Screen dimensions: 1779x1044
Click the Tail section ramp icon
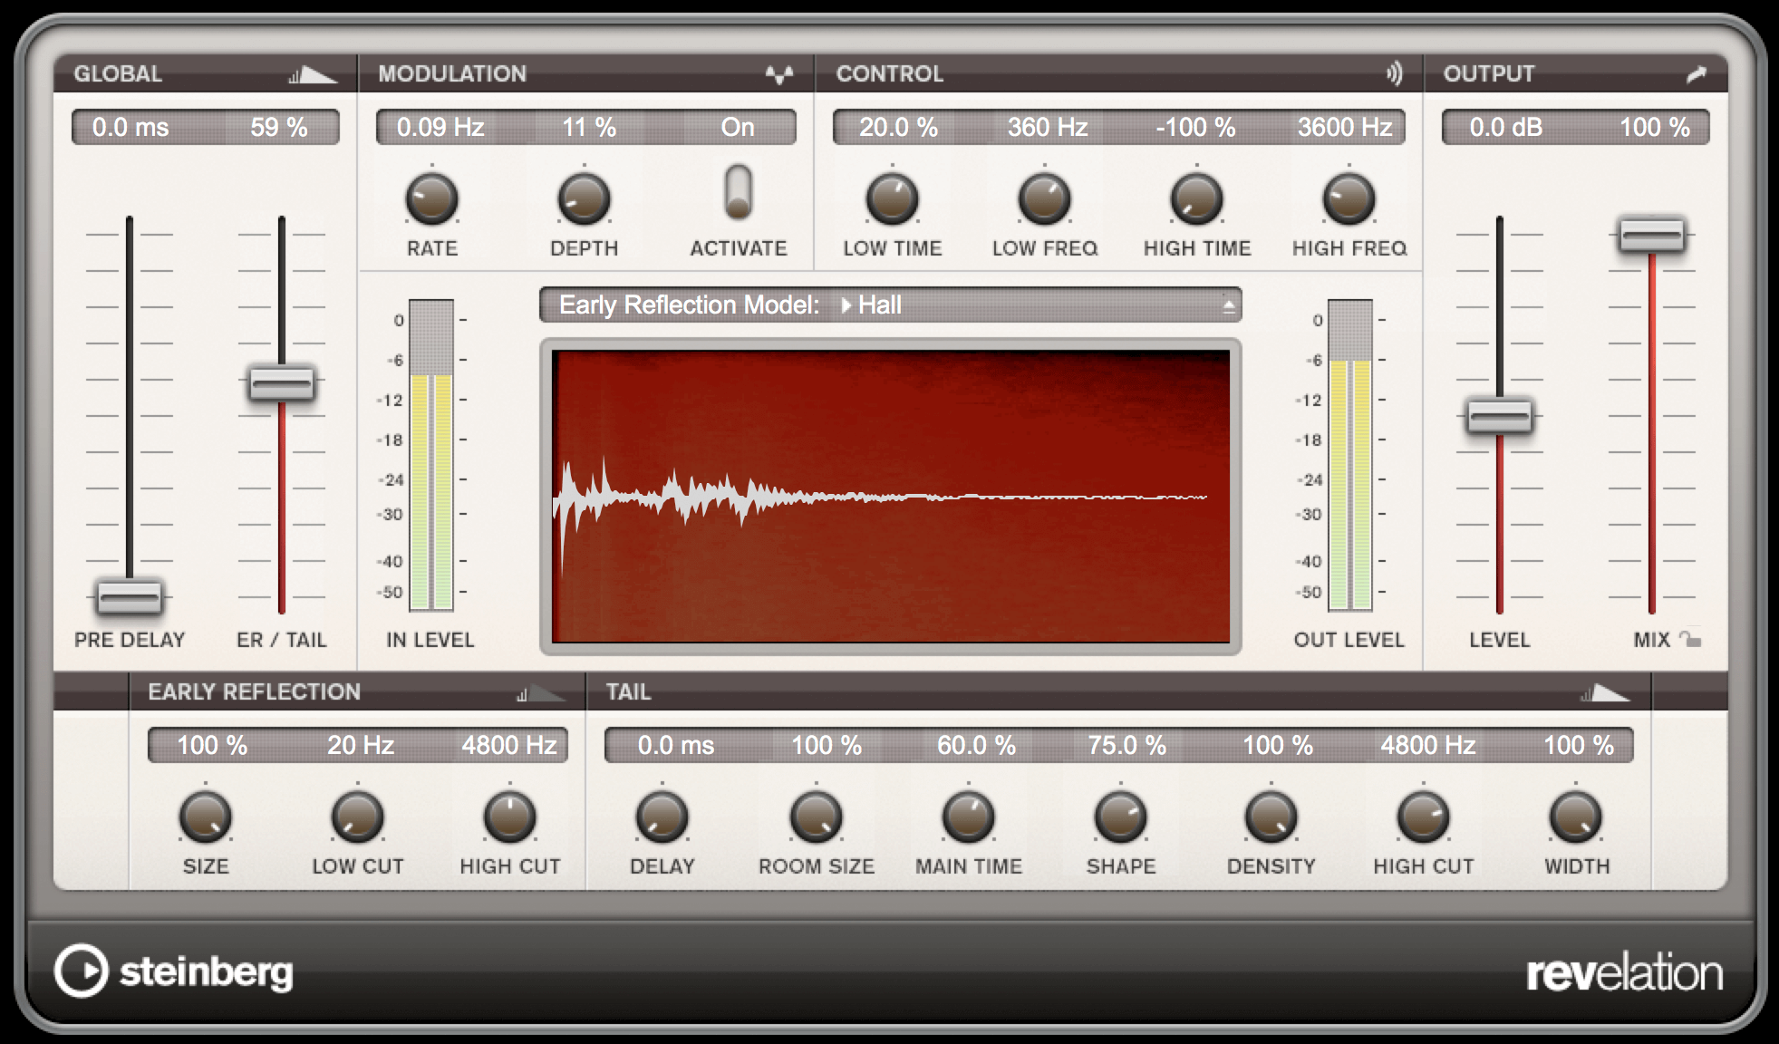click(x=1604, y=693)
